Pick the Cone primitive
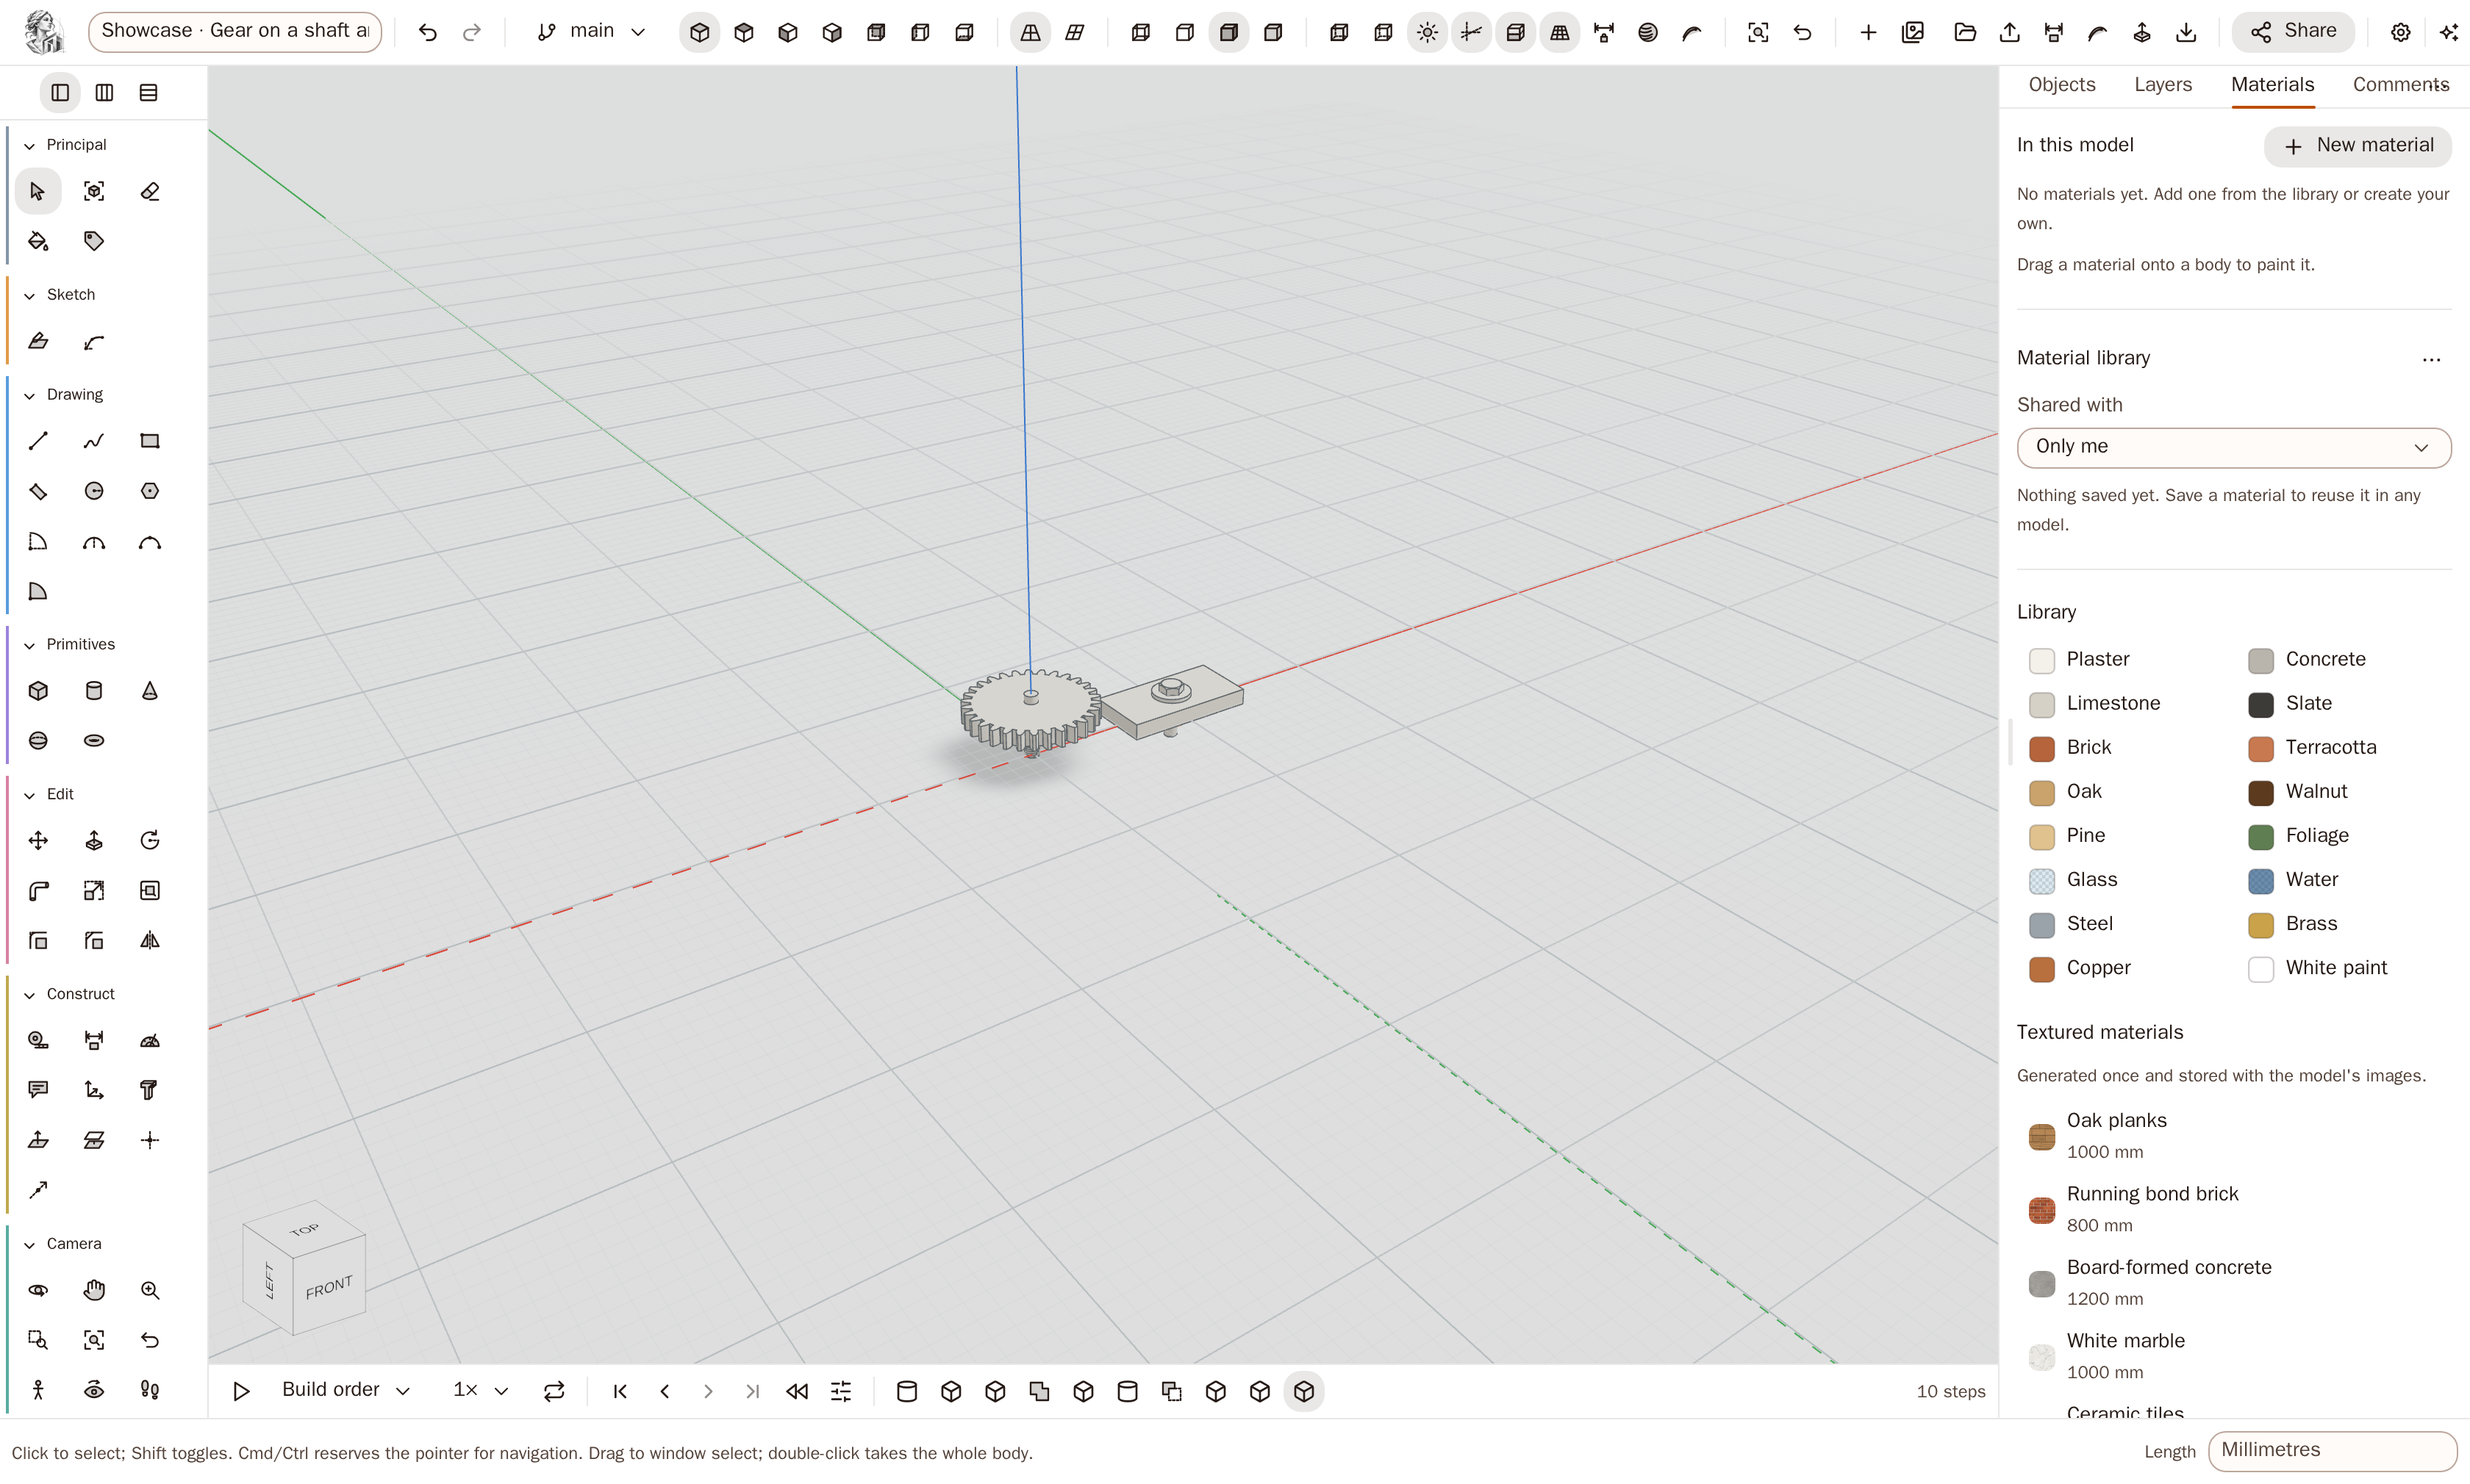 [x=150, y=691]
